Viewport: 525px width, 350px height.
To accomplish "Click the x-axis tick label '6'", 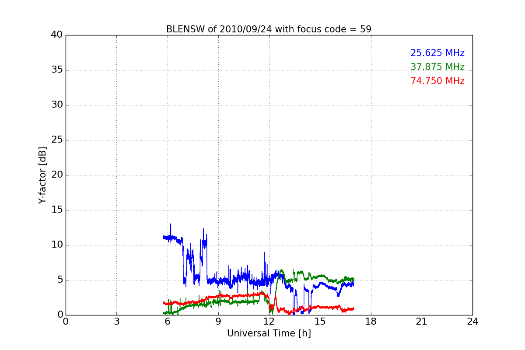I will 167,322.
